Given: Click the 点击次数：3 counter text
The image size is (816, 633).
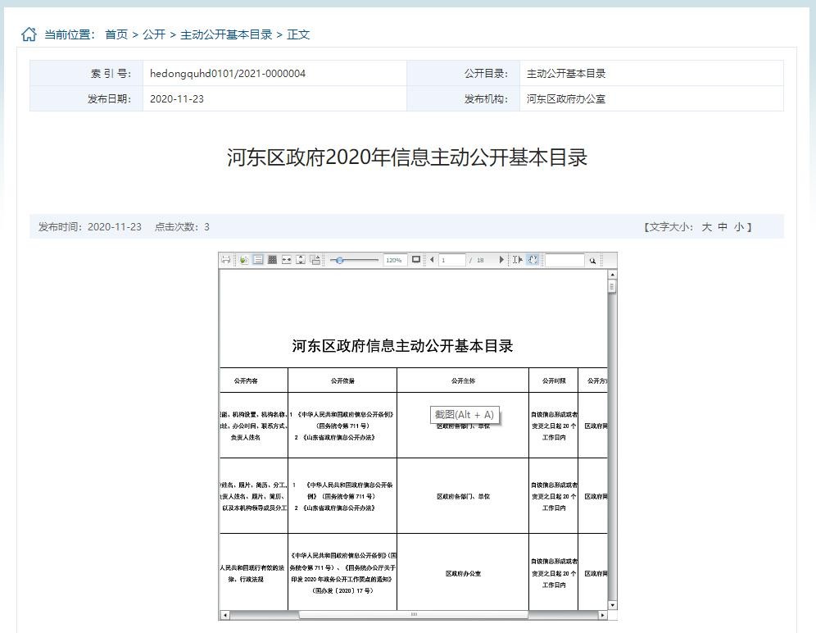Looking at the screenshot, I should pyautogui.click(x=182, y=227).
